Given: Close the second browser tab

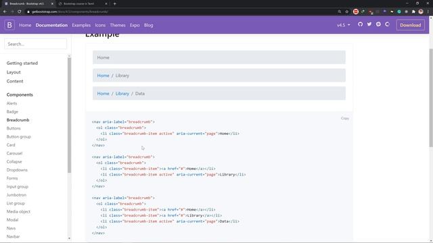Looking at the screenshot, I should point(106,4).
